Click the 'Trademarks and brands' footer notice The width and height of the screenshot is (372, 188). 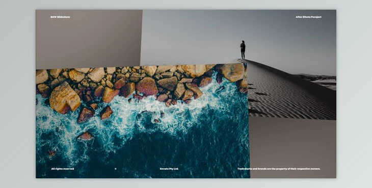coord(279,169)
